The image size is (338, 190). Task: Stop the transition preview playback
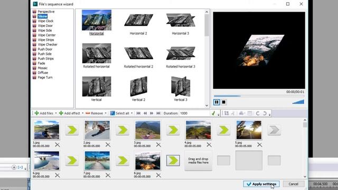(224, 102)
